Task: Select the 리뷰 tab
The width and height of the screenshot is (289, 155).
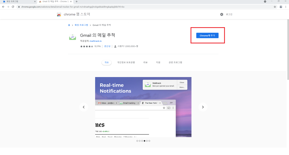Action: pos(145,62)
